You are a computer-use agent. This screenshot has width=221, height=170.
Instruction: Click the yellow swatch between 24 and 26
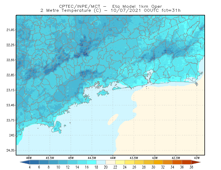pos(130,162)
